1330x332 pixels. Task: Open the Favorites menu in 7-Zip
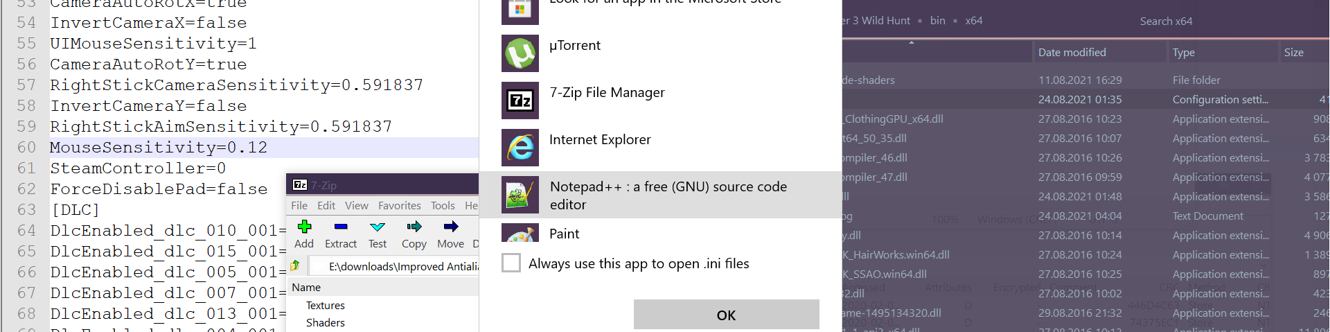tap(400, 206)
